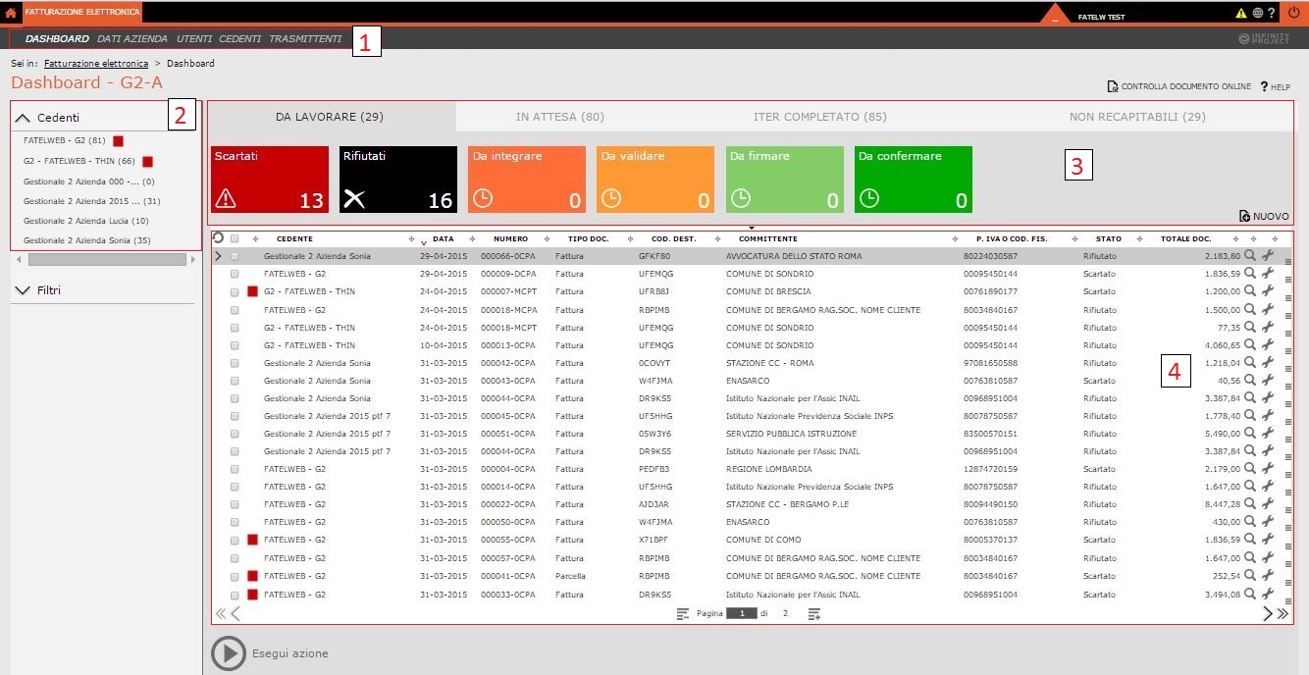Open magnifier on the 4.060,65 total row
This screenshot has width=1309, height=675.
click(x=1250, y=344)
